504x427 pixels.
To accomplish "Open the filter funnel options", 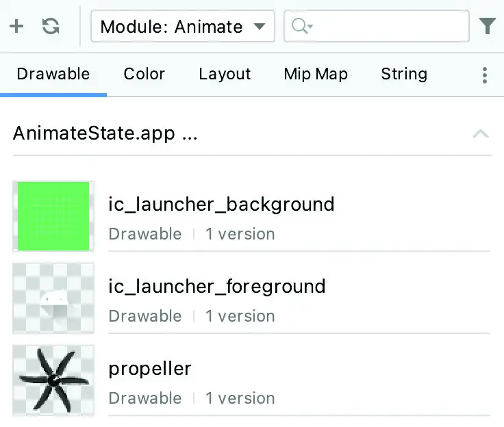I will [x=488, y=26].
